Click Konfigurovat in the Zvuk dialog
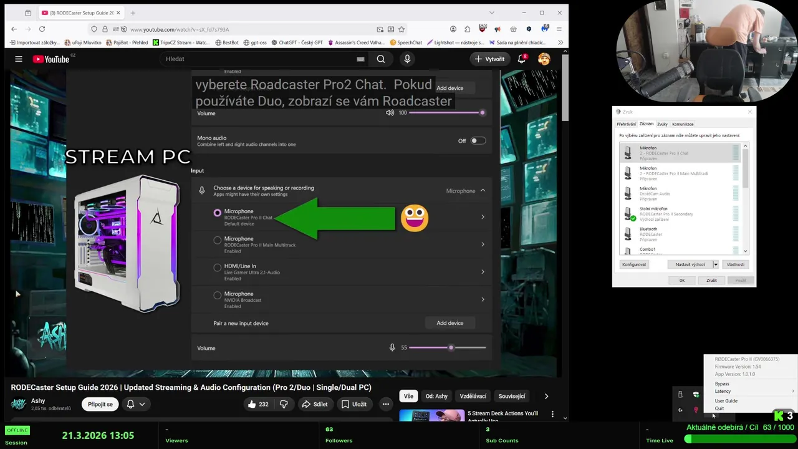The image size is (798, 449). click(x=634, y=264)
